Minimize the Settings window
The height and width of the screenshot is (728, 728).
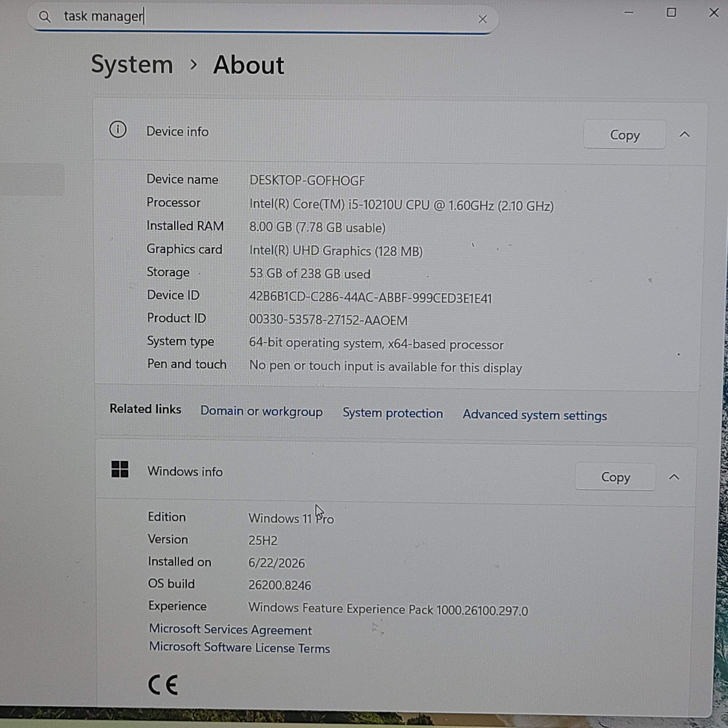point(629,13)
